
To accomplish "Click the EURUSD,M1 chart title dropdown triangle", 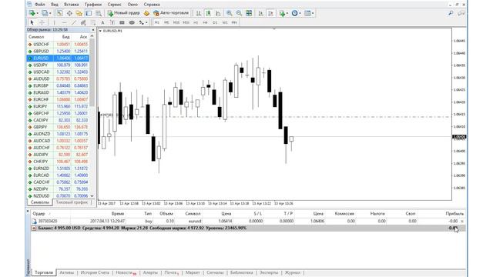I will point(100,31).
